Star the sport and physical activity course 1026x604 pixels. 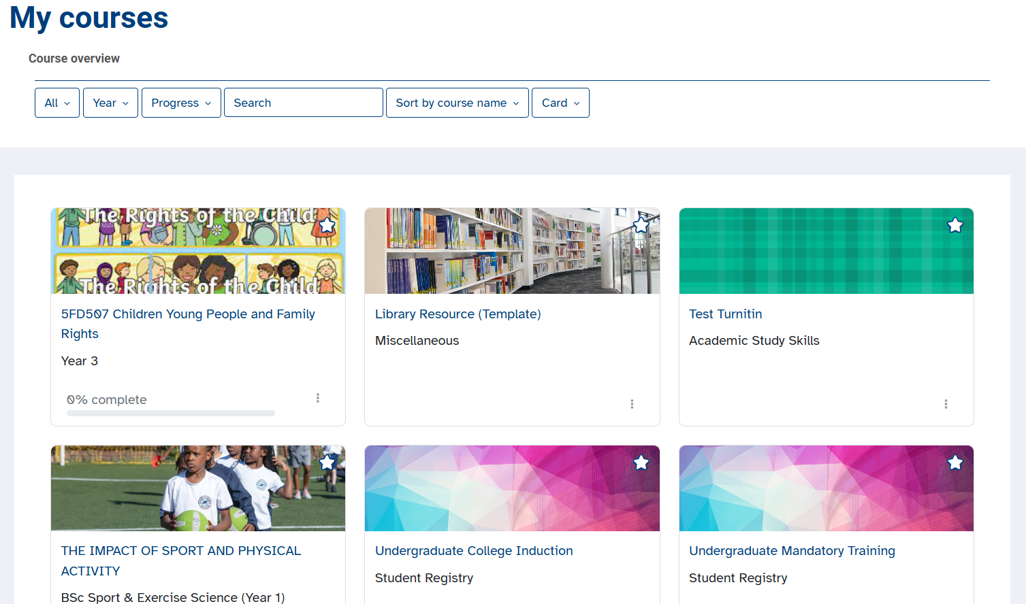[x=327, y=462]
